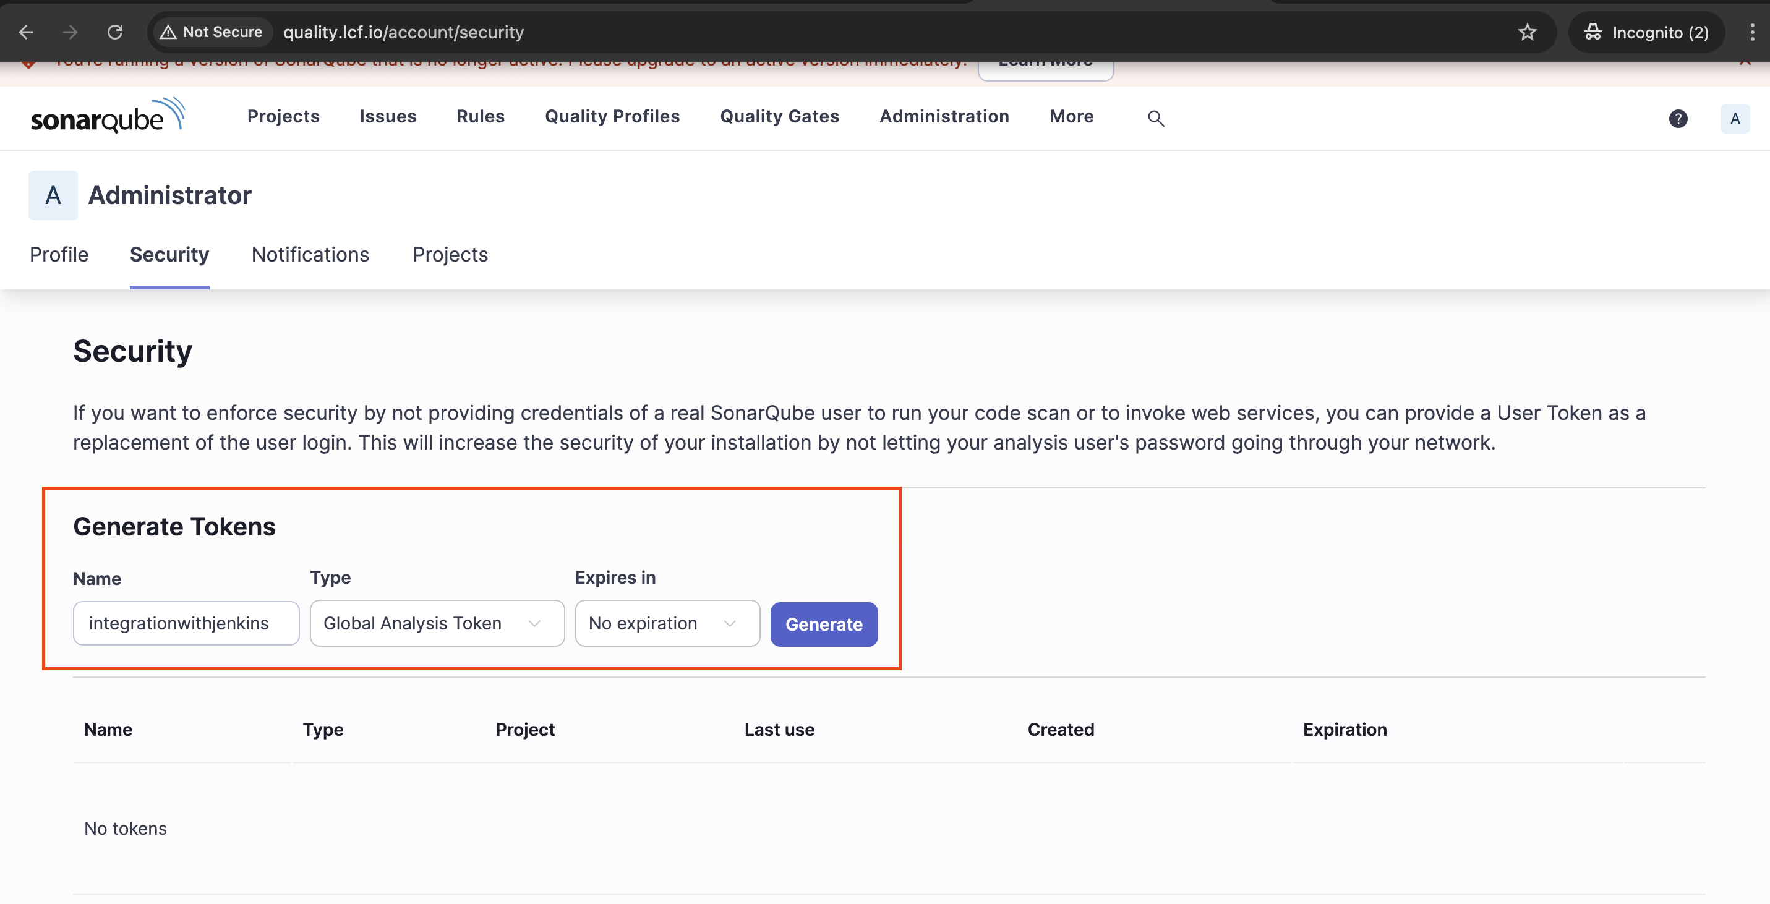The height and width of the screenshot is (904, 1770).
Task: Click the browser reload icon
Action: click(x=115, y=32)
